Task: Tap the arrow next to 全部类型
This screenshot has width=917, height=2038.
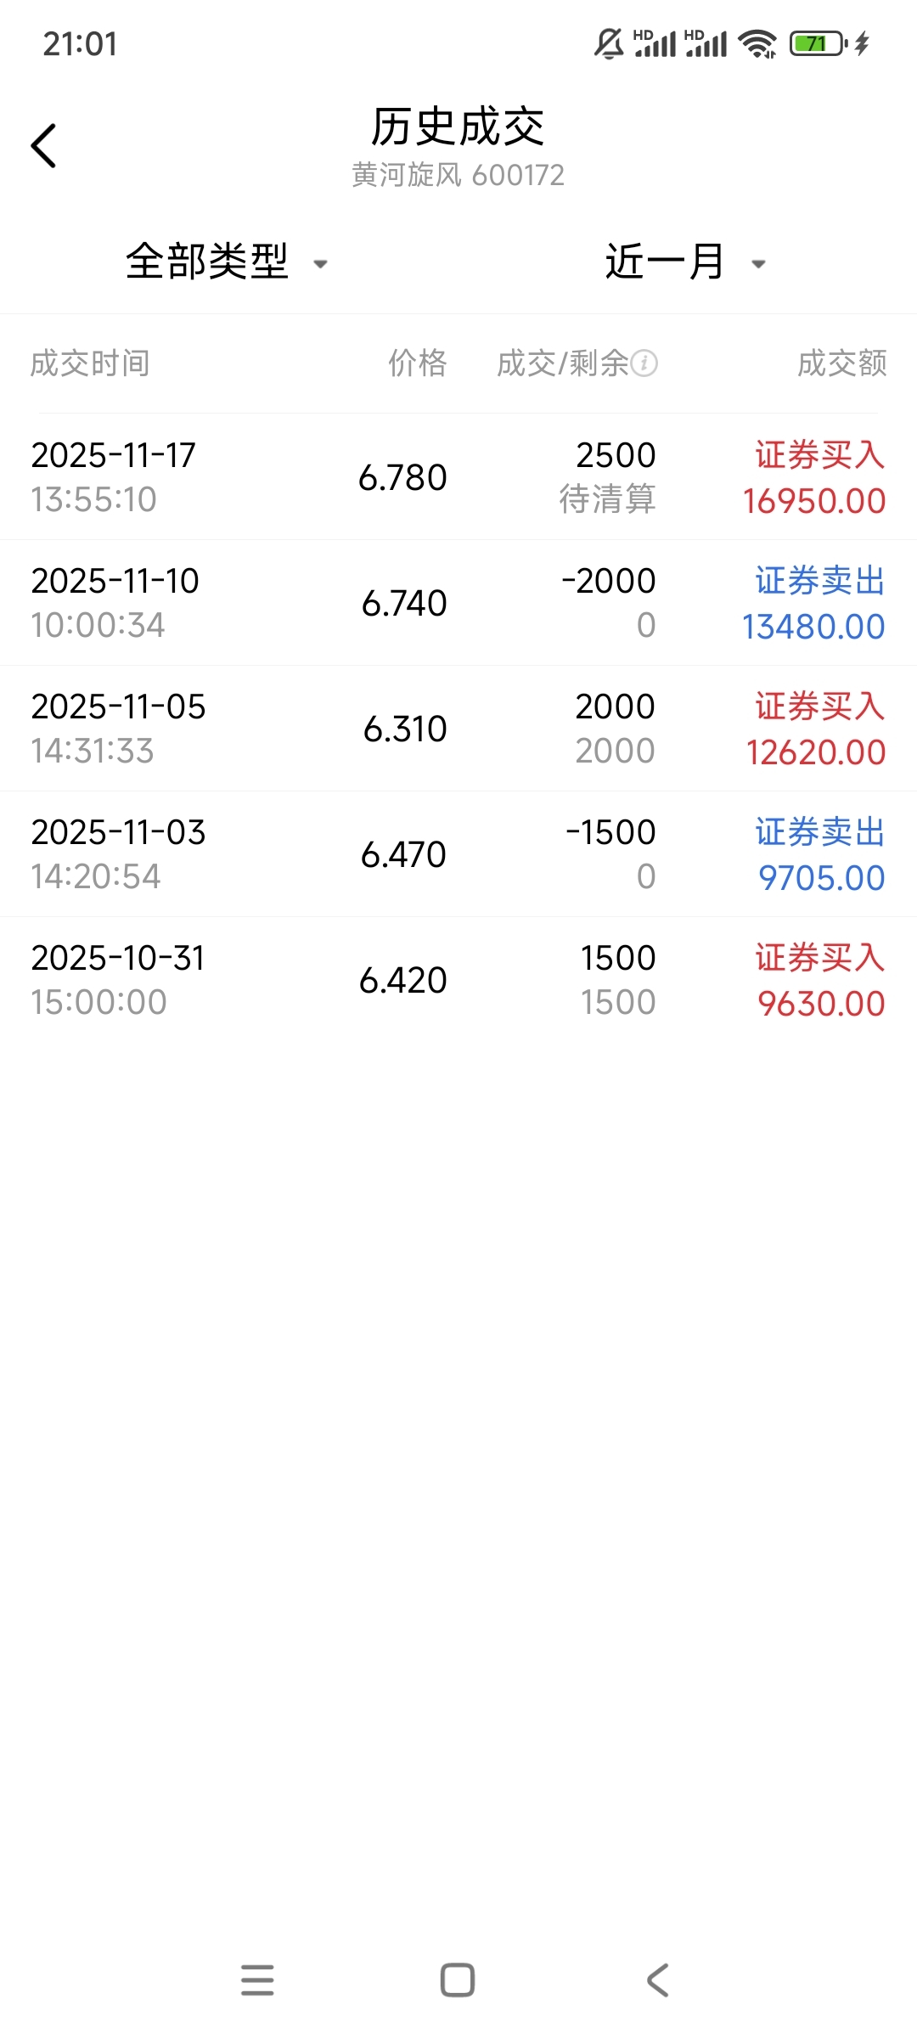Action: pos(321,264)
